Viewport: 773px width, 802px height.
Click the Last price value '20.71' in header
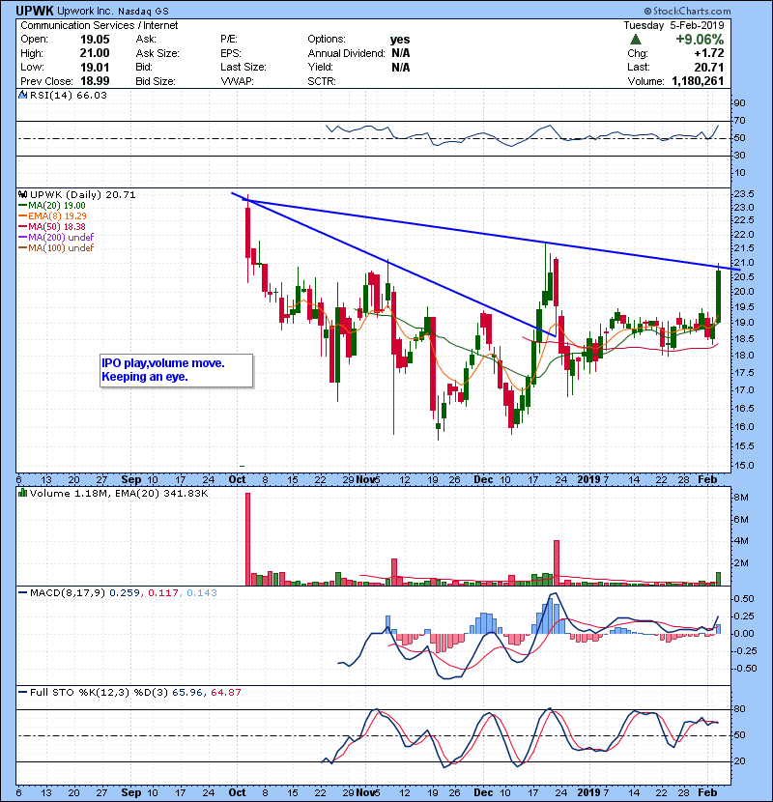coord(708,67)
